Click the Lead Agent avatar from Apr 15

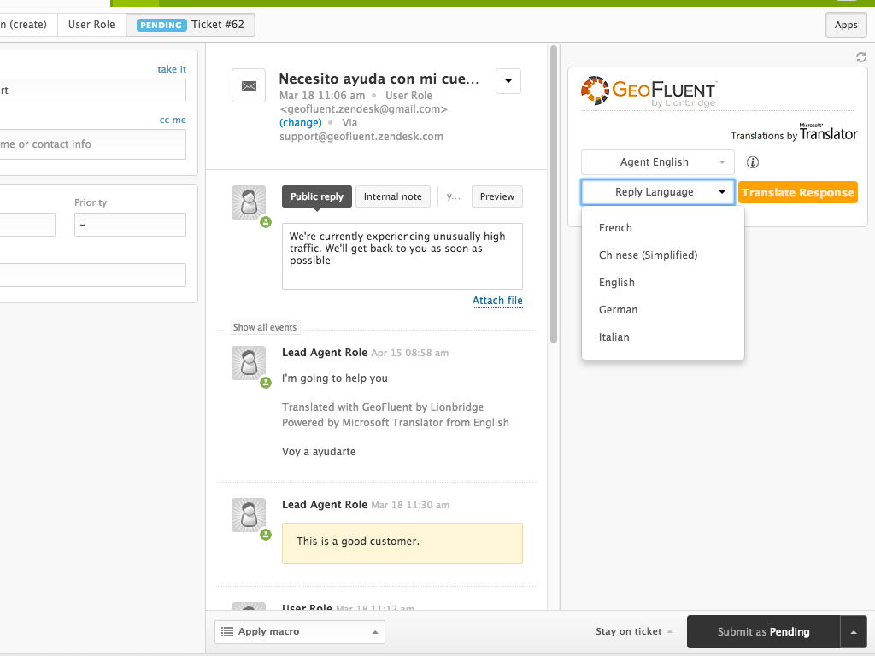pos(249,363)
